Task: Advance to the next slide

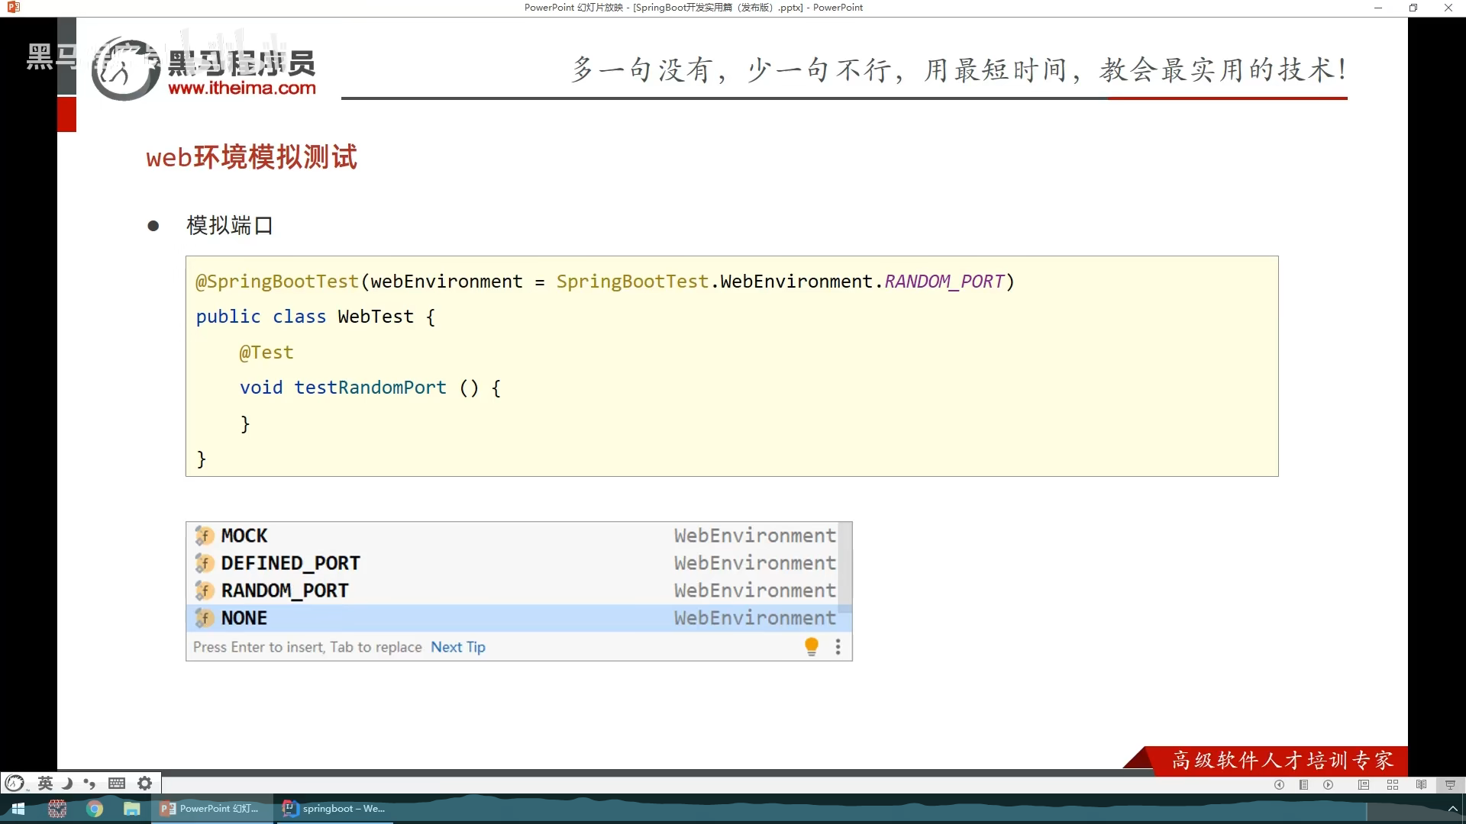Action: (1329, 784)
